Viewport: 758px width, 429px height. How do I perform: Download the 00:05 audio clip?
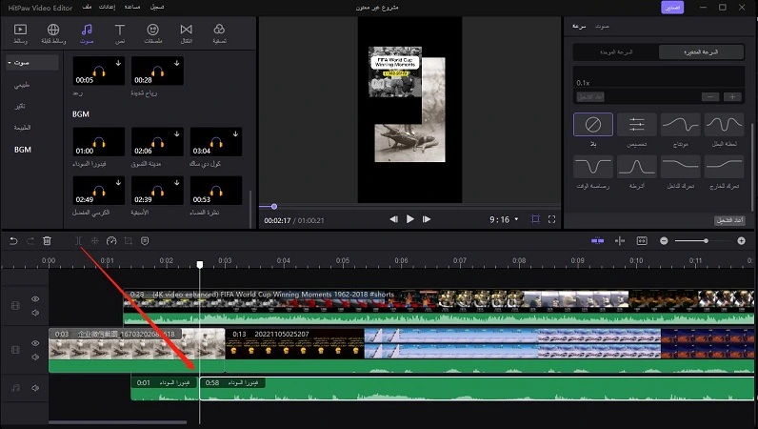[118, 63]
